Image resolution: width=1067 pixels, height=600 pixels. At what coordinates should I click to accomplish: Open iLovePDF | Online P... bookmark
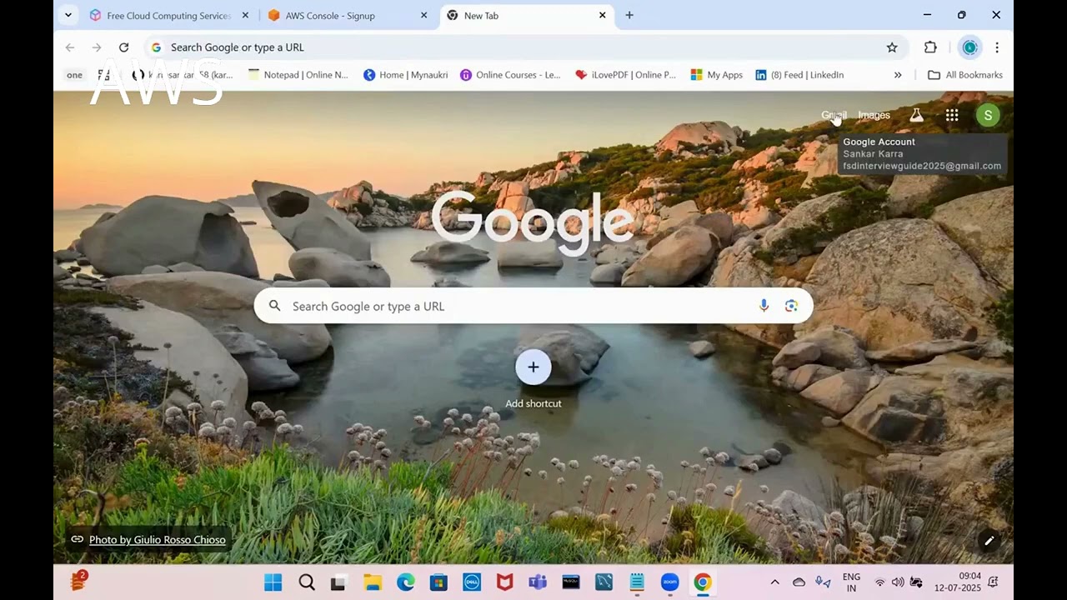pos(625,75)
